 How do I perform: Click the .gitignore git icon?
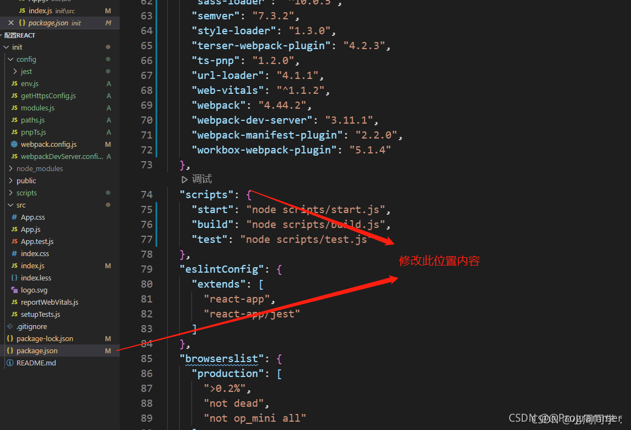[10, 327]
